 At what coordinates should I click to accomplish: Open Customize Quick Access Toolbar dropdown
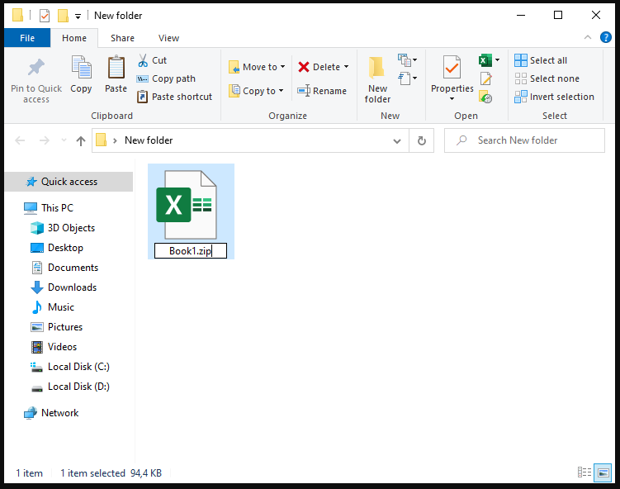point(78,17)
